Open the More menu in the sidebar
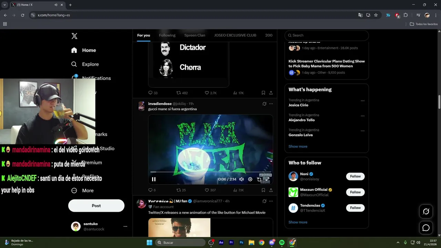 click(82, 190)
